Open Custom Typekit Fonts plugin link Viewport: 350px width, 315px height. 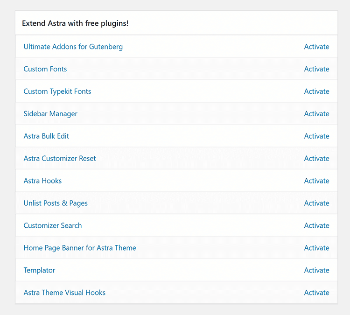click(x=57, y=91)
